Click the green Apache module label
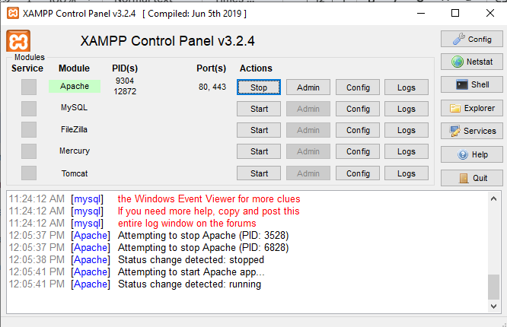Image resolution: width=507 pixels, height=327 pixels. click(x=75, y=86)
